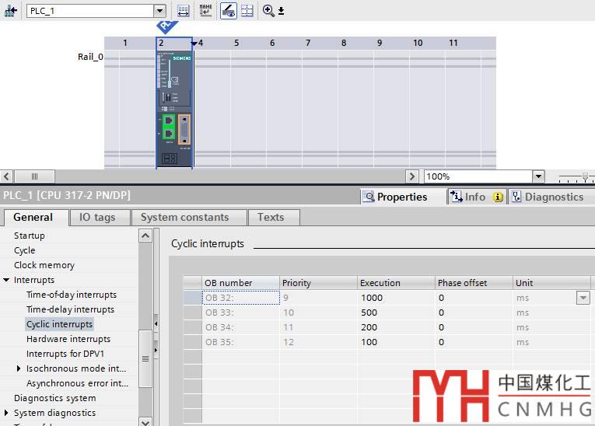
Task: Switch to the IO tags tab
Action: tap(97, 217)
